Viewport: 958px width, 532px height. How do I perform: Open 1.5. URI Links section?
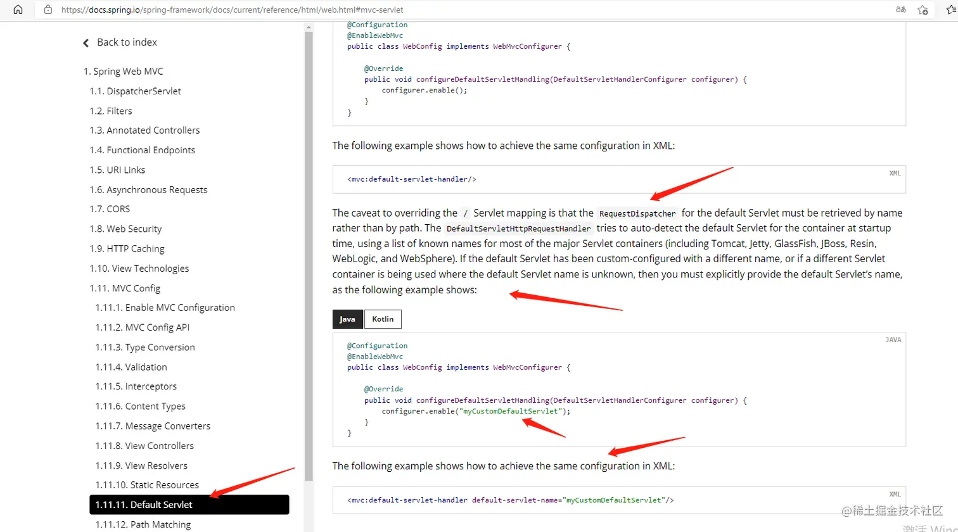click(x=117, y=170)
